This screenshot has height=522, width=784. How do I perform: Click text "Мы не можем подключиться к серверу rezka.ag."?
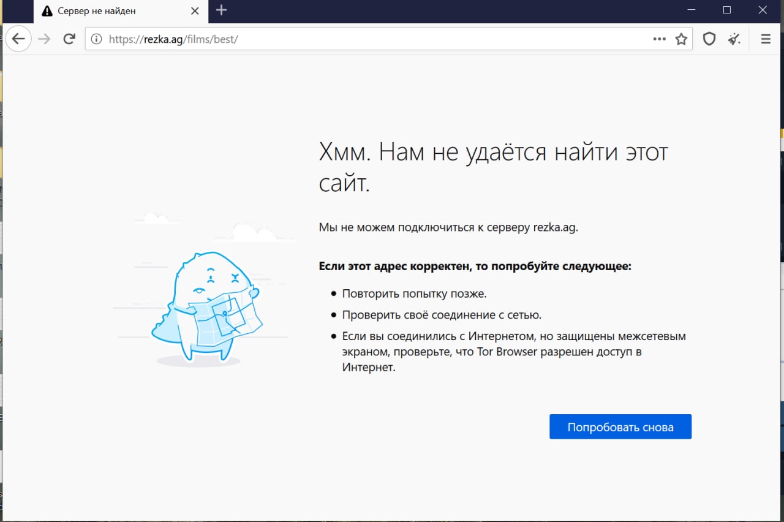coord(448,227)
